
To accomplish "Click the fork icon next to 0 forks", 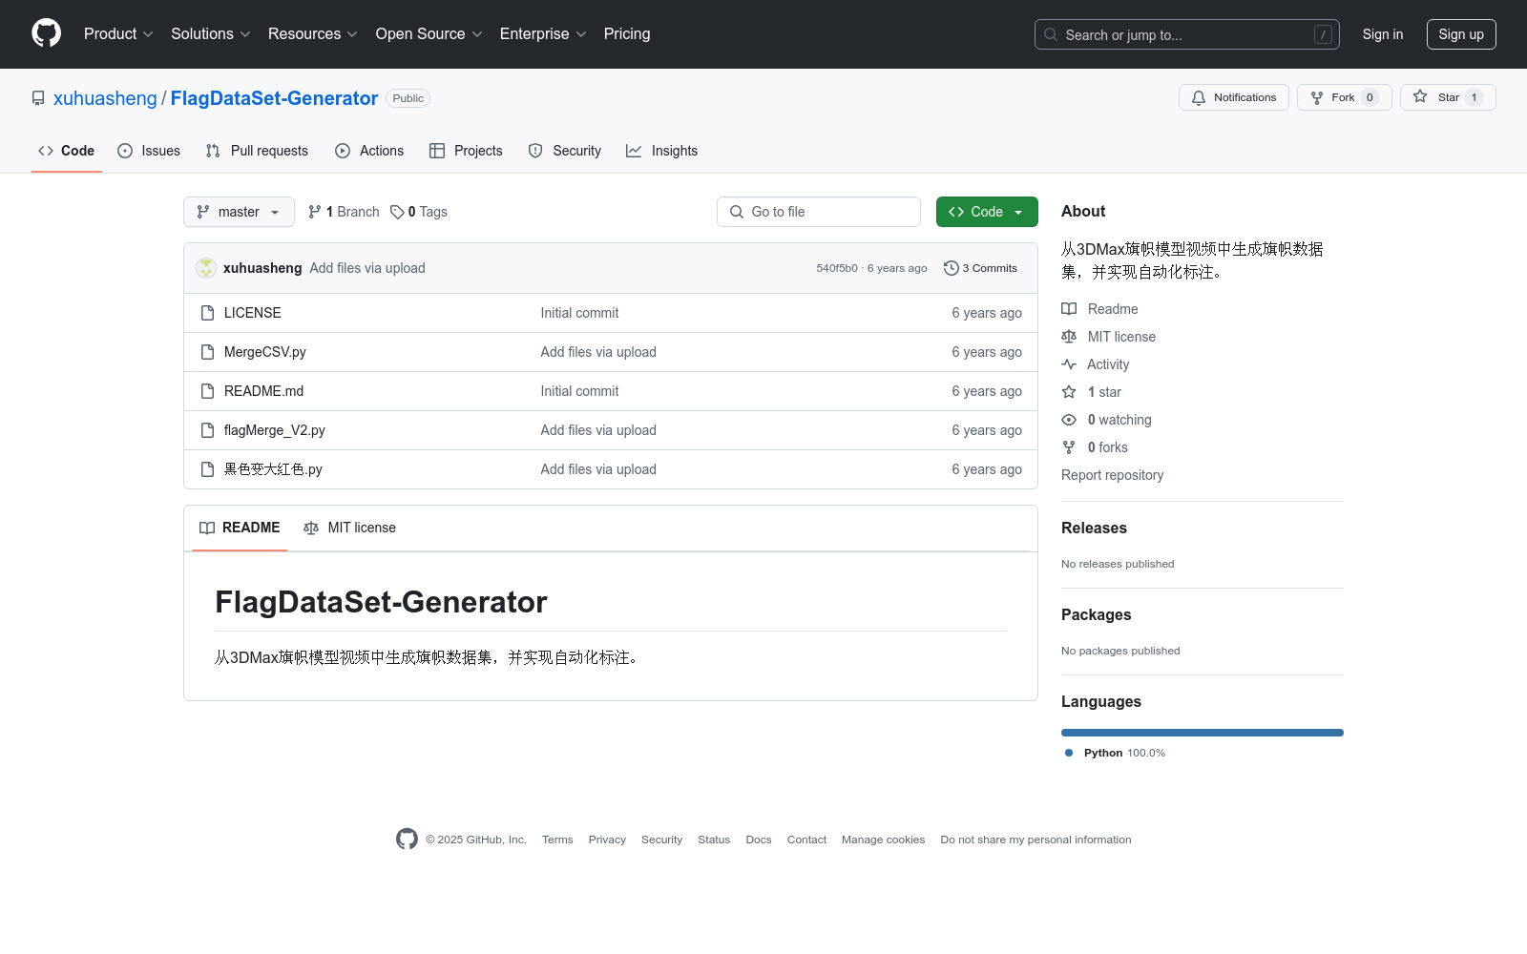I will pyautogui.click(x=1069, y=447).
